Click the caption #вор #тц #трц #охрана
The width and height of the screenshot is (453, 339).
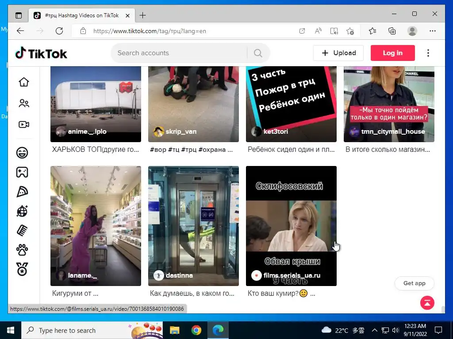[191, 150]
